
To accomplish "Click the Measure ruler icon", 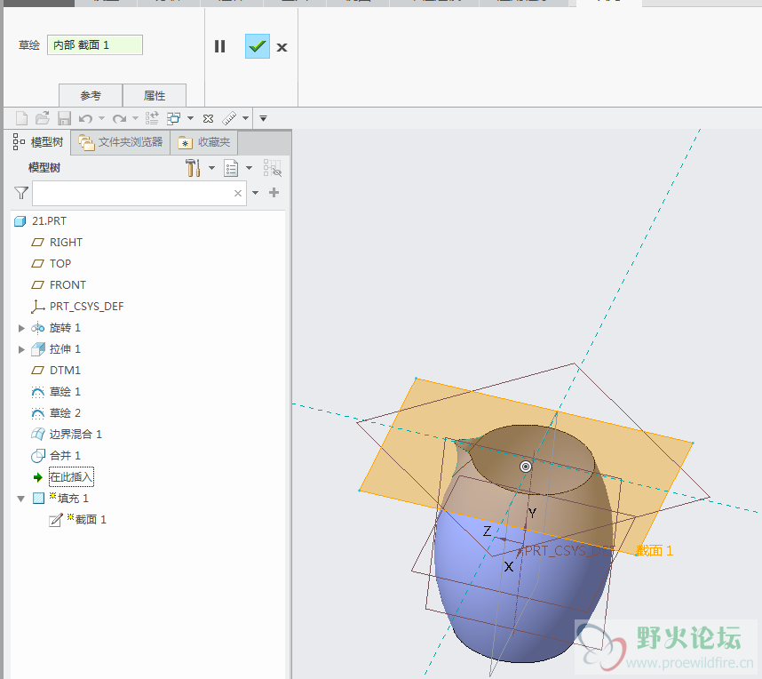I will (229, 118).
